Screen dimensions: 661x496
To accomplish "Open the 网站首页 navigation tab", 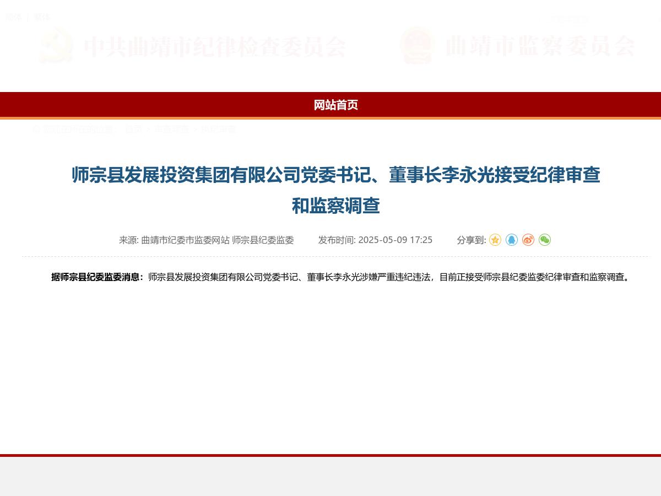I will click(336, 105).
